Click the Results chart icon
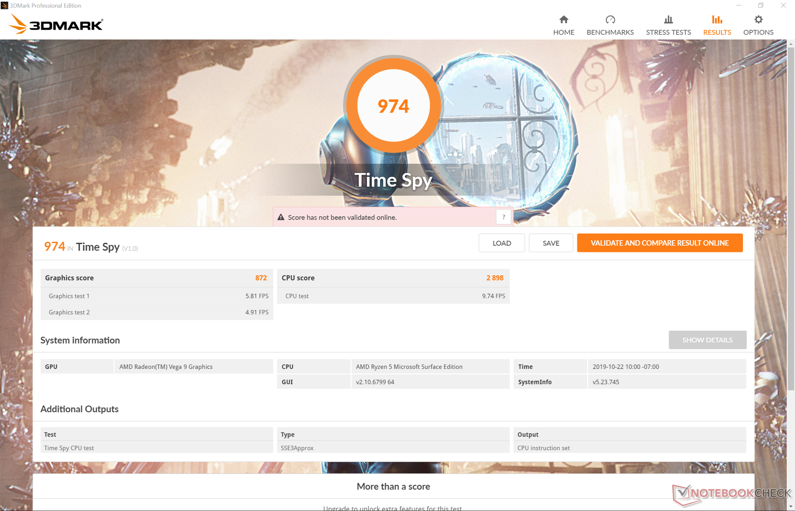The image size is (795, 511). 717,20
